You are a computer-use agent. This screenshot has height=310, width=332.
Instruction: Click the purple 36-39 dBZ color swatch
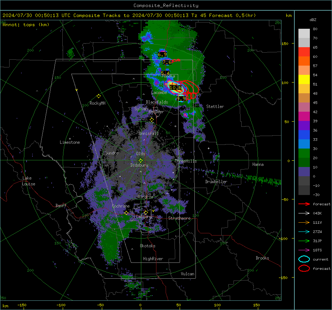pos(304,126)
